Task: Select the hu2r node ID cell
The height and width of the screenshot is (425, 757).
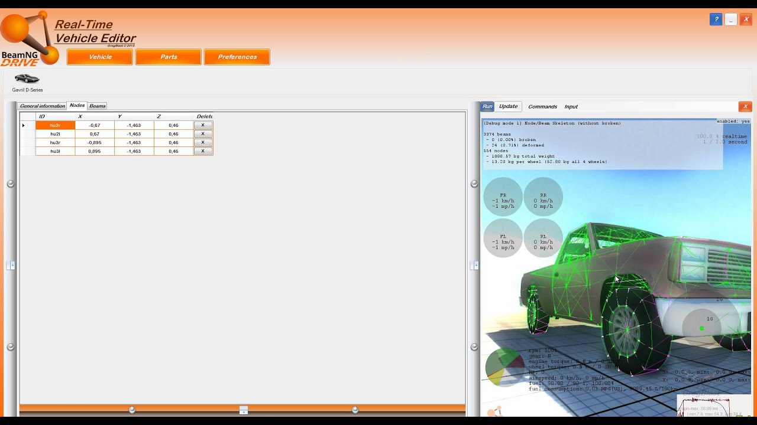Action: [55, 125]
